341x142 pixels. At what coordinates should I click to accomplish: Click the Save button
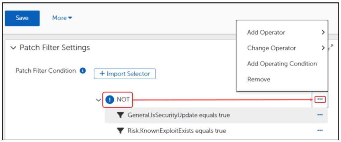[x=22, y=18]
